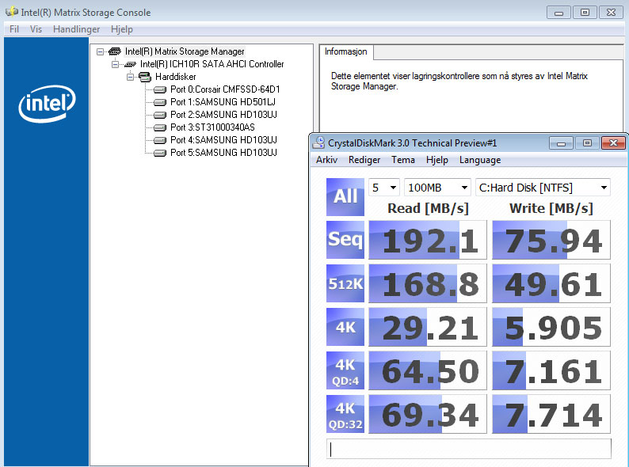The height and width of the screenshot is (467, 629).
Task: Run all benchmarks with All button
Action: click(345, 197)
